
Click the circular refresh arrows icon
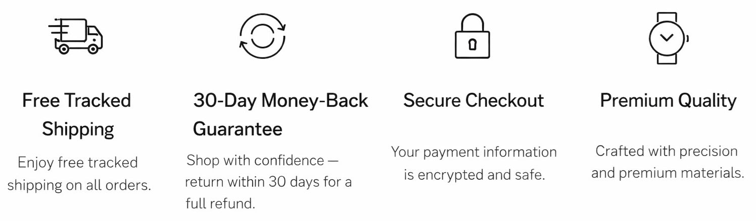point(263,35)
